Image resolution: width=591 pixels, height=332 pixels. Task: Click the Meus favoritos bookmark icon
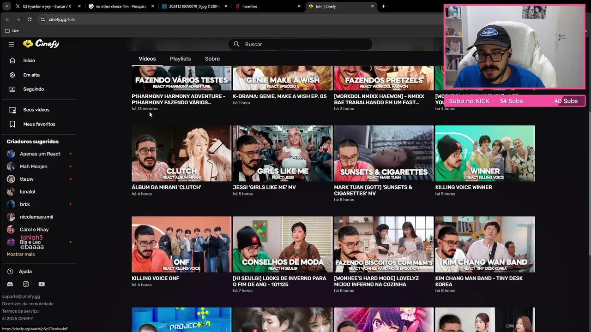click(x=12, y=124)
